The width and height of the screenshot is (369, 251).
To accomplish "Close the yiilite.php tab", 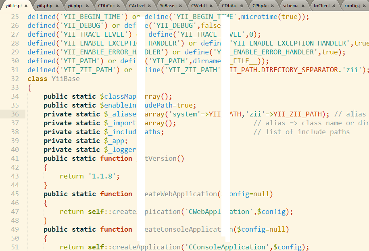I will tap(26, 6).
